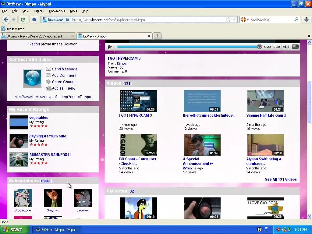This screenshot has height=234, width=312.
Task: Click the Most Visited bookmarks icon
Action: point(3,29)
